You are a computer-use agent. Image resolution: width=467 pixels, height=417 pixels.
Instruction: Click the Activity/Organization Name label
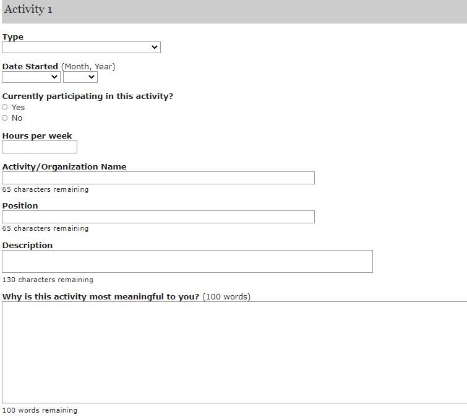(x=64, y=167)
